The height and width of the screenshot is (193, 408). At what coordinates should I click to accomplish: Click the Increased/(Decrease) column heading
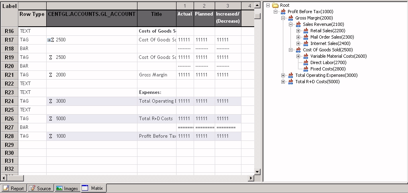pyautogui.click(x=228, y=18)
